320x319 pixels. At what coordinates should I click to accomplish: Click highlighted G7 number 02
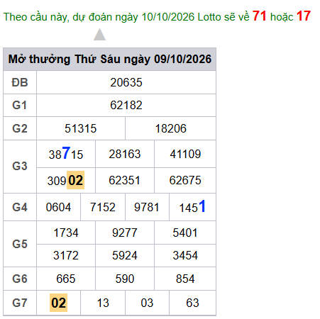pos(58,303)
